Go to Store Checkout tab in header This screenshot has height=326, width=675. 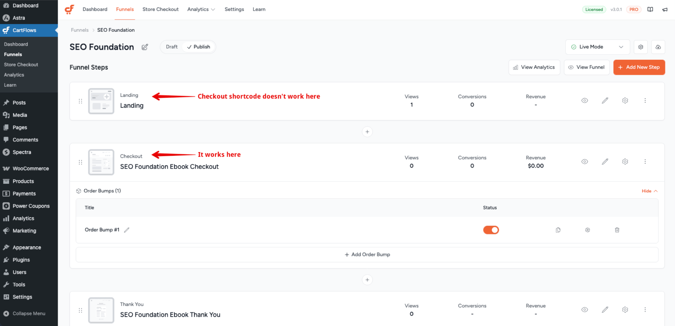pyautogui.click(x=161, y=9)
